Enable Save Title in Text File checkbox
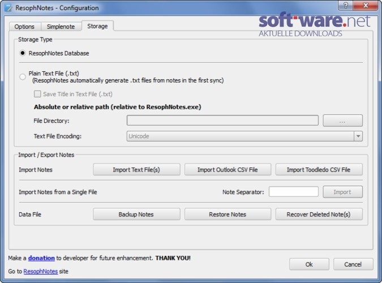The width and height of the screenshot is (382, 283). pos(37,94)
